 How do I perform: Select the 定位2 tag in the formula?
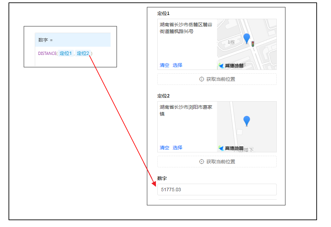(83, 53)
